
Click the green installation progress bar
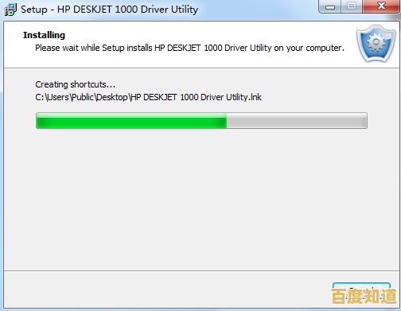201,121
